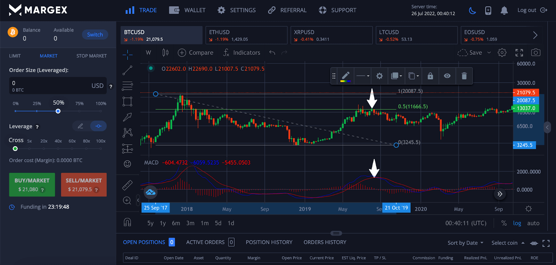Viewport: 556px width, 265px height.
Task: Toggle log scale on chart
Action: pos(517,223)
